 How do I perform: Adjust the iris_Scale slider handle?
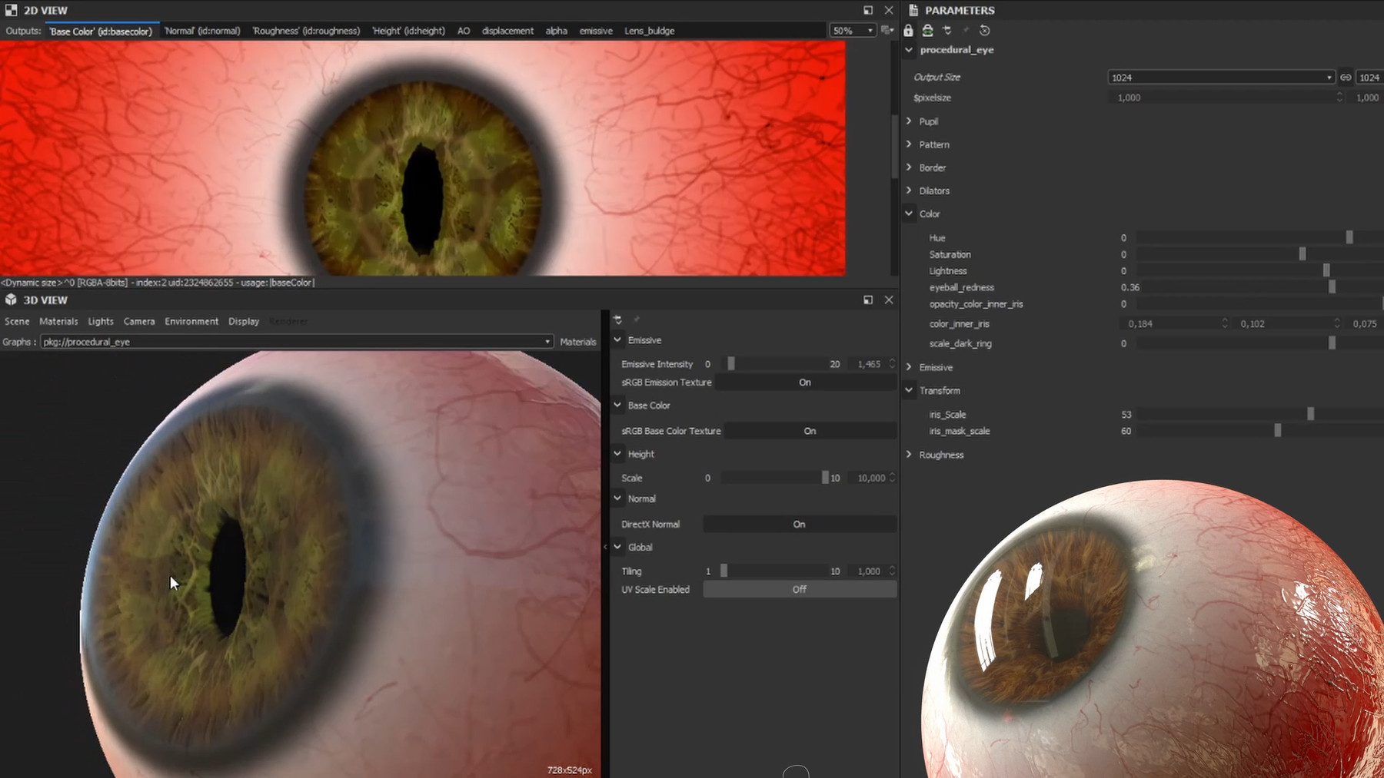pos(1311,414)
